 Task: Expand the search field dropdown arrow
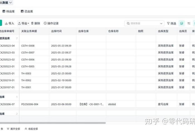pos(161,23)
